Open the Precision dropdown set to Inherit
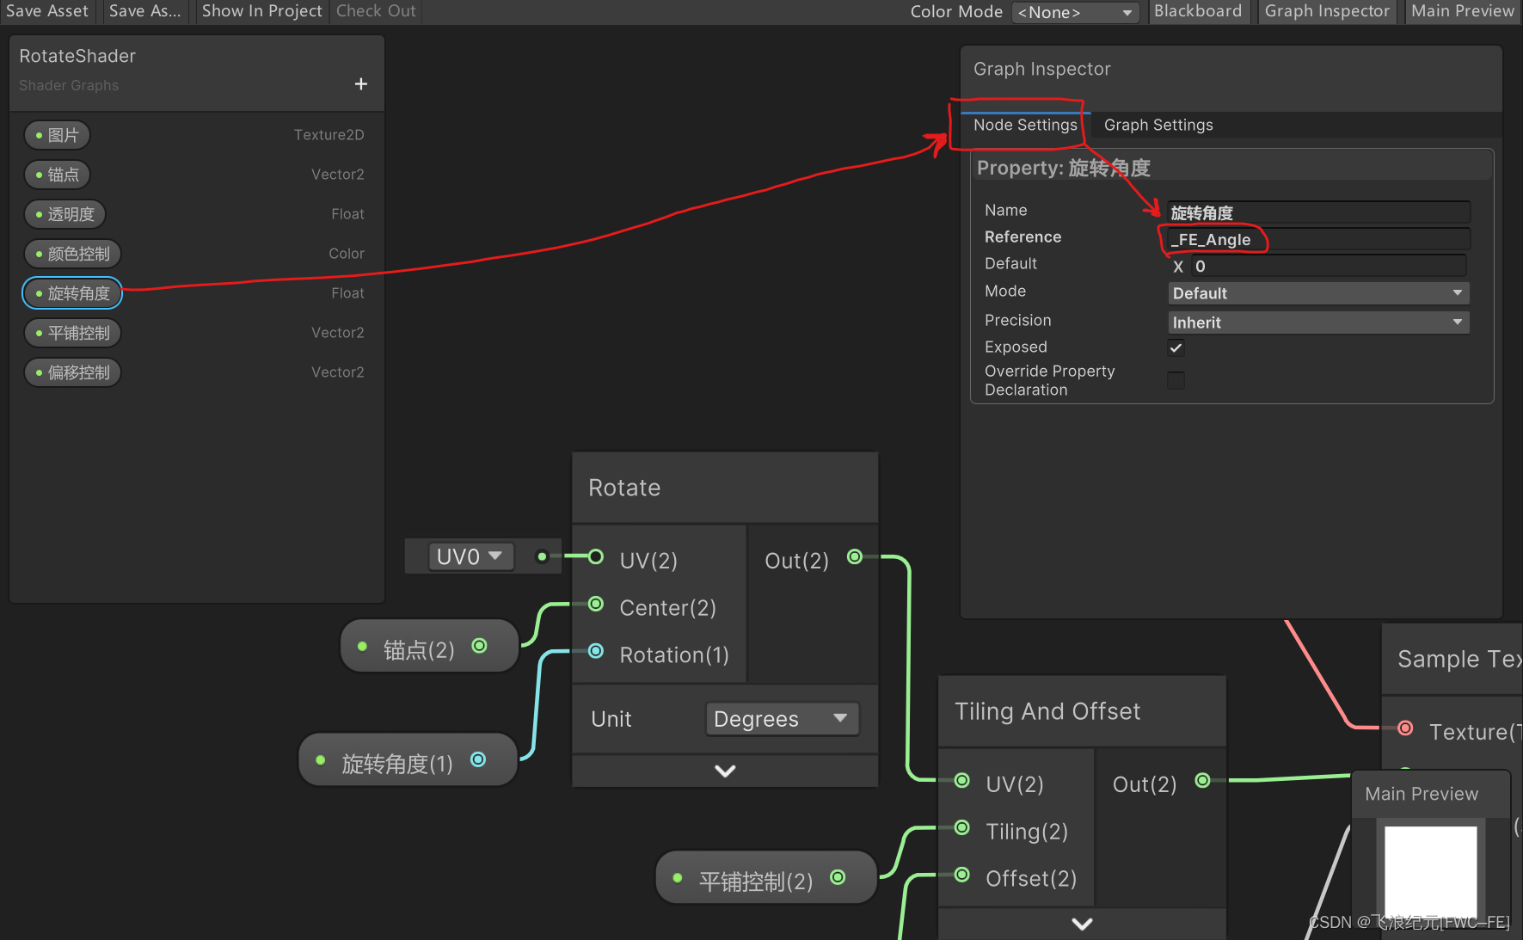Image resolution: width=1523 pixels, height=940 pixels. (x=1318, y=323)
